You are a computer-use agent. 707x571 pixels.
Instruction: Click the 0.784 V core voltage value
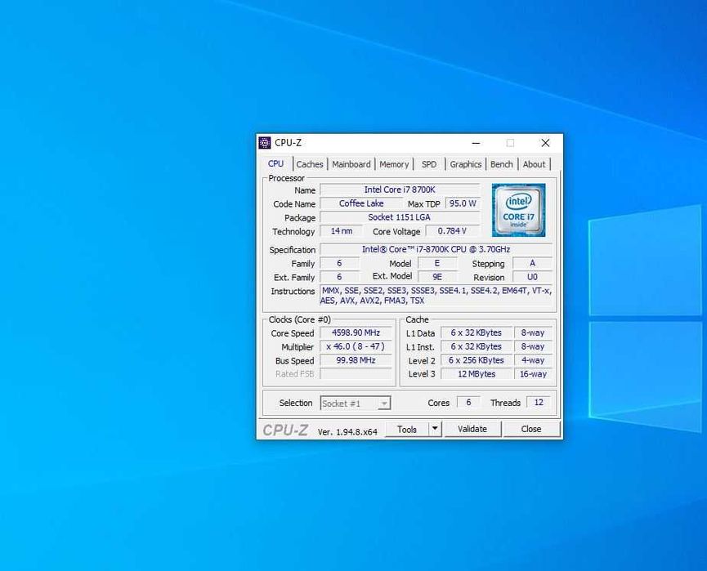pyautogui.click(x=452, y=230)
